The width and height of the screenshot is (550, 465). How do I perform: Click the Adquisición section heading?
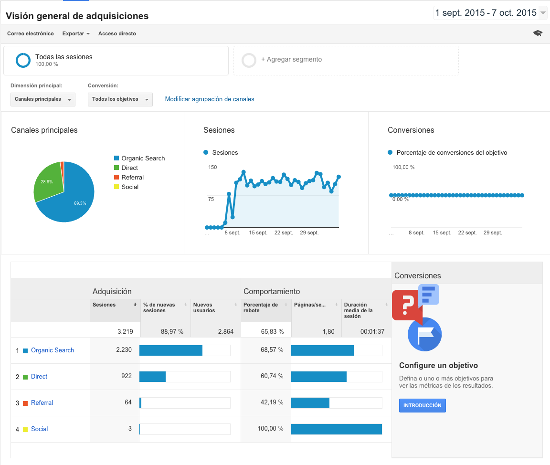click(x=112, y=291)
